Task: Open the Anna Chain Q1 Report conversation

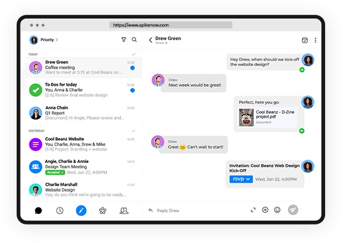Action: (x=84, y=113)
